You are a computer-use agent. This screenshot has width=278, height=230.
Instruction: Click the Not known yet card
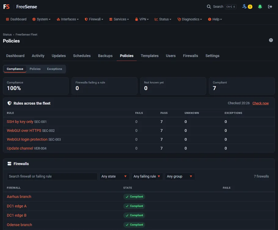173,86
